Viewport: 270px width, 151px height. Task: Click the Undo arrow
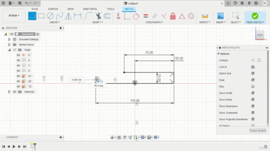(x=27, y=3)
